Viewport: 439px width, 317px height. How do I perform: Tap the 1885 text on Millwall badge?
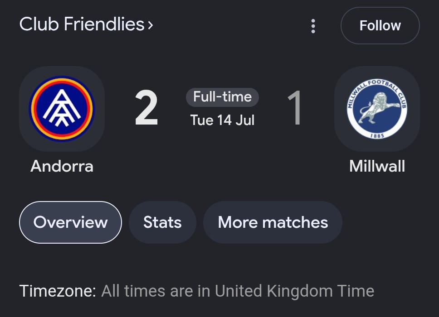click(377, 135)
